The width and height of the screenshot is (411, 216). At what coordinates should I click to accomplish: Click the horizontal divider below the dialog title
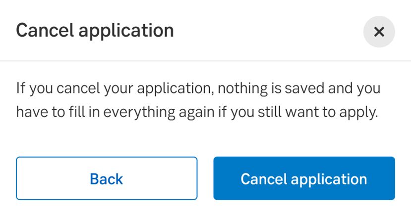(x=205, y=61)
